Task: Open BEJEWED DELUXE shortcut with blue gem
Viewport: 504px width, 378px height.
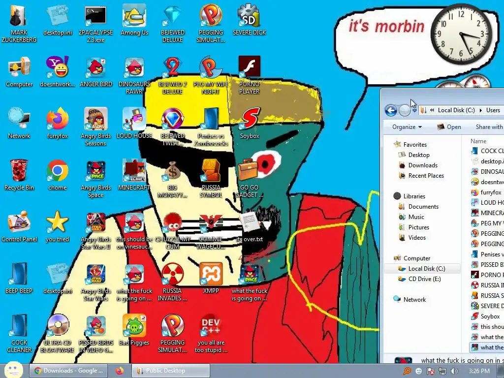Action: 173,24
